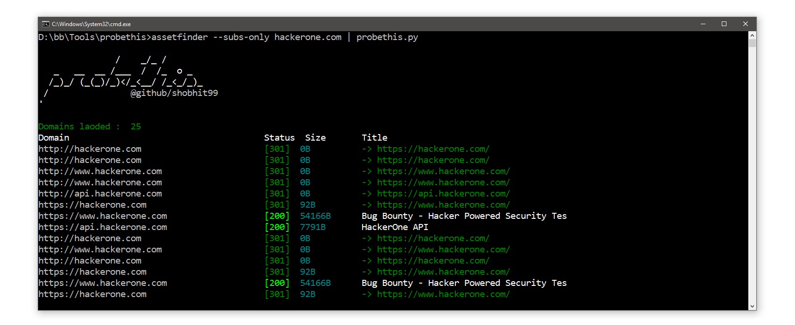Open the cmd.exe system menu icon
Image resolution: width=795 pixels, height=325 pixels.
pos(46,24)
